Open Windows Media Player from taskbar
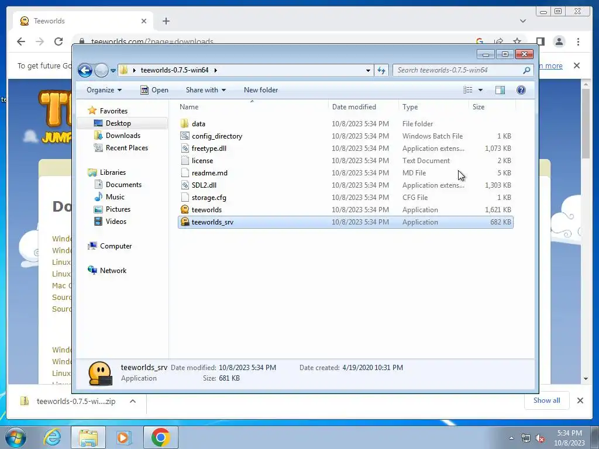599x449 pixels. (124, 437)
